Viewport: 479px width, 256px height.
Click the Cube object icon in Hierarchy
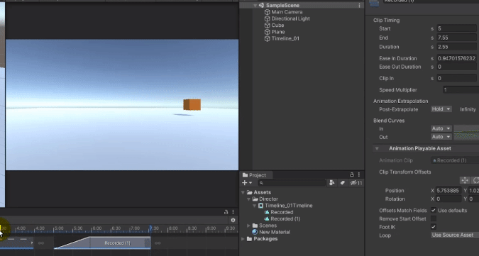tap(268, 26)
